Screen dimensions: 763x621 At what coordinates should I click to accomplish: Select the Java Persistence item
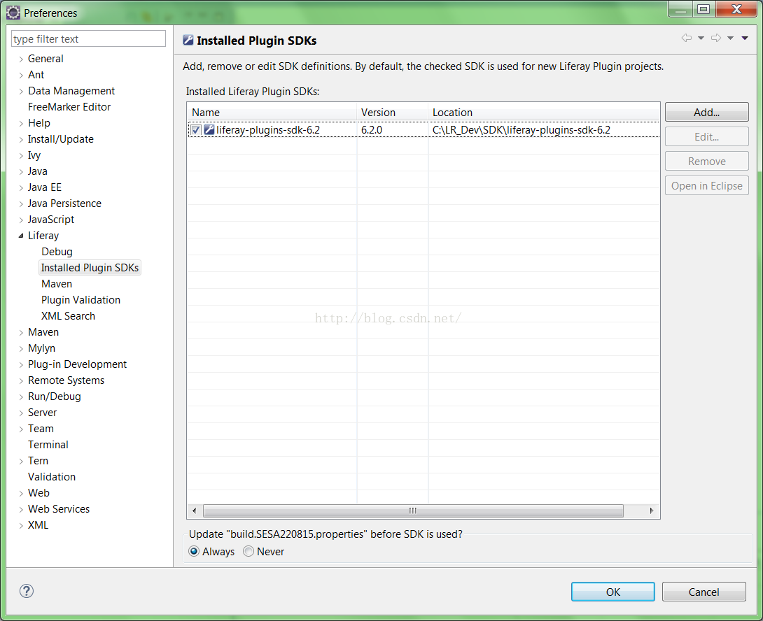64,204
